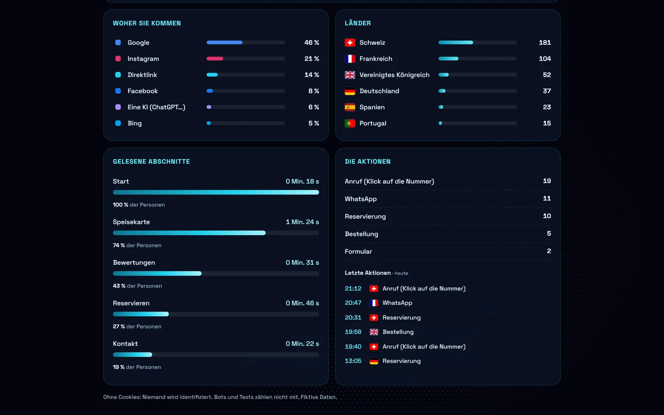Click the blue color dot next to Google
664x415 pixels.
pyautogui.click(x=118, y=43)
